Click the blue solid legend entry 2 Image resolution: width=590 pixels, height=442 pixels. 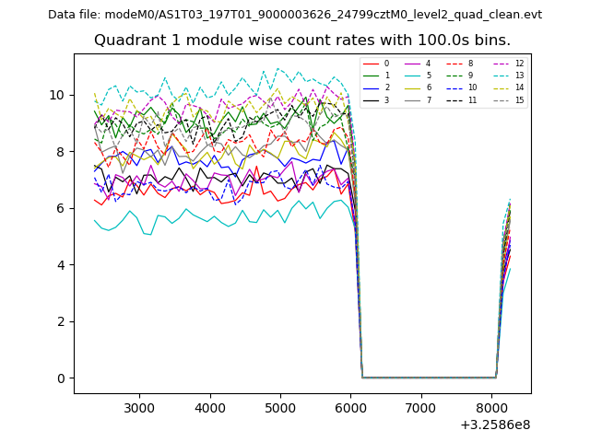377,87
